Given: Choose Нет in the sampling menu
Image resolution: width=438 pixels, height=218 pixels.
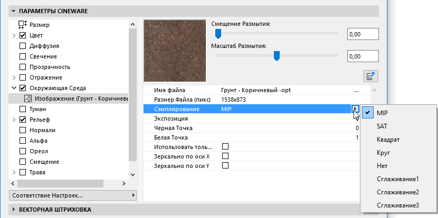Looking at the screenshot, I should pyautogui.click(x=398, y=166).
